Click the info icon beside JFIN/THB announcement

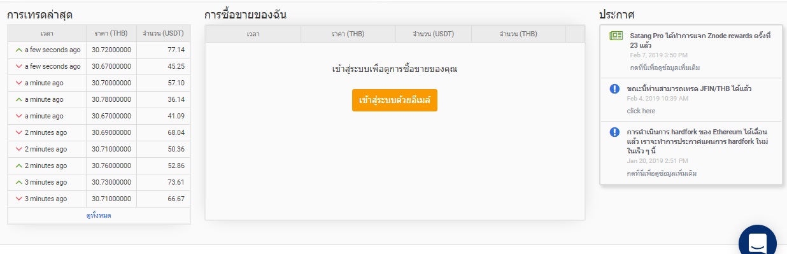614,89
